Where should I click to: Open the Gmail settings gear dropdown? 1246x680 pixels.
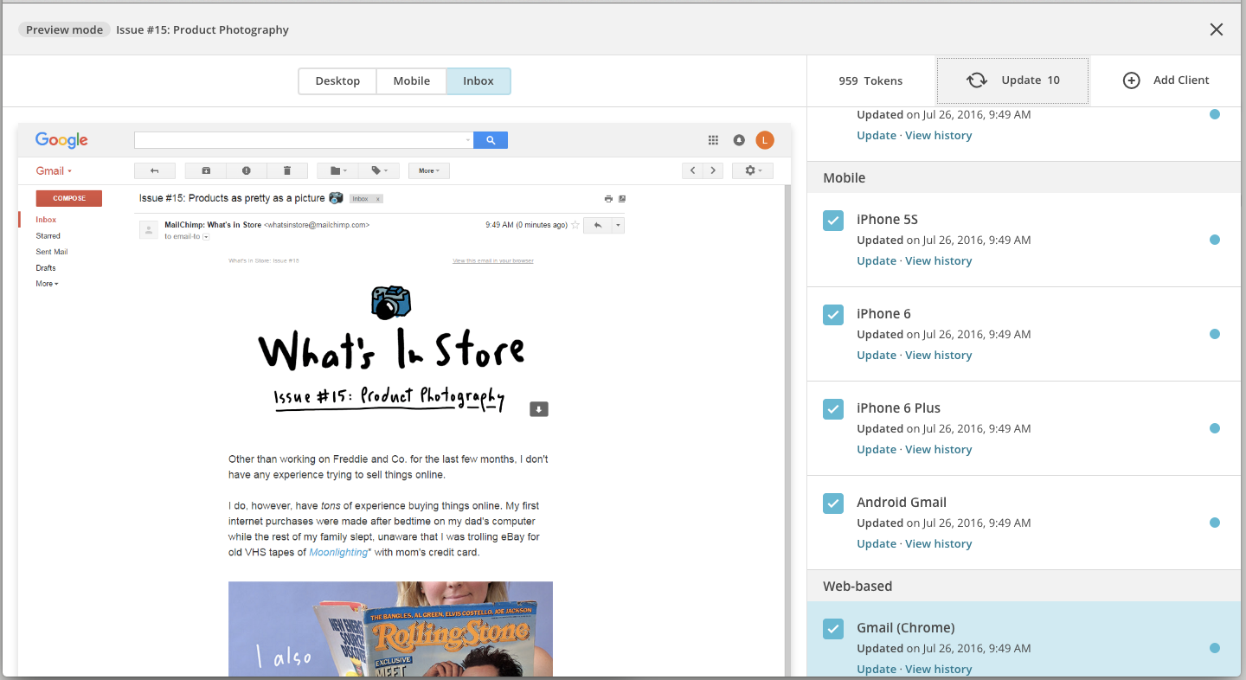[x=752, y=170]
